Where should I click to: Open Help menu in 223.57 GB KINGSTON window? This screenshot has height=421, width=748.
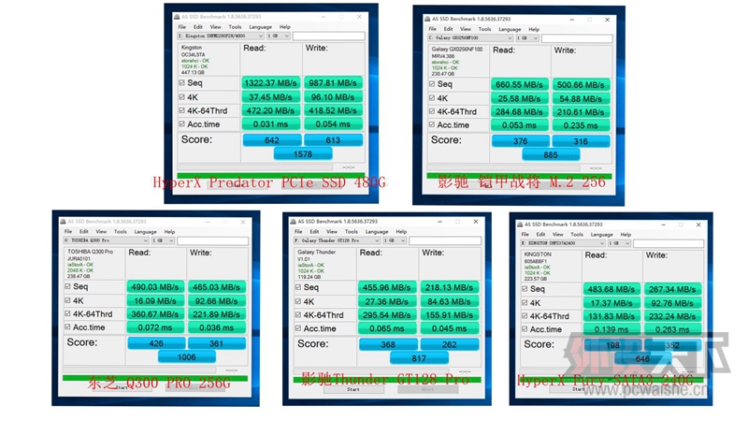coord(626,235)
